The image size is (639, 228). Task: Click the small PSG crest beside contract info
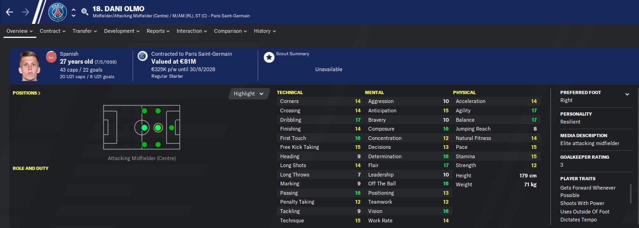point(142,56)
